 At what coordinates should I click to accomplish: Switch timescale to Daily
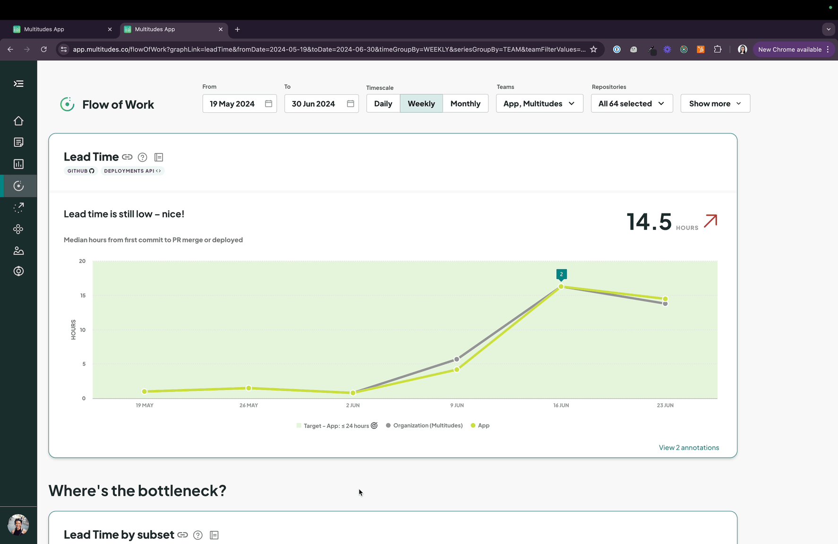[383, 103]
